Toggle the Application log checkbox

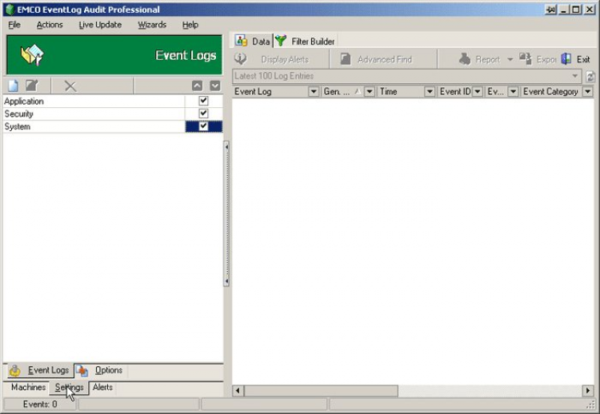[x=203, y=101]
